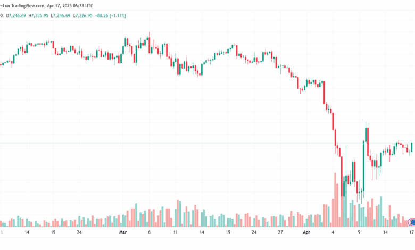The image size is (415, 250).
Task: Select the 27 date tick on time axis
Action: (x=280, y=232)
